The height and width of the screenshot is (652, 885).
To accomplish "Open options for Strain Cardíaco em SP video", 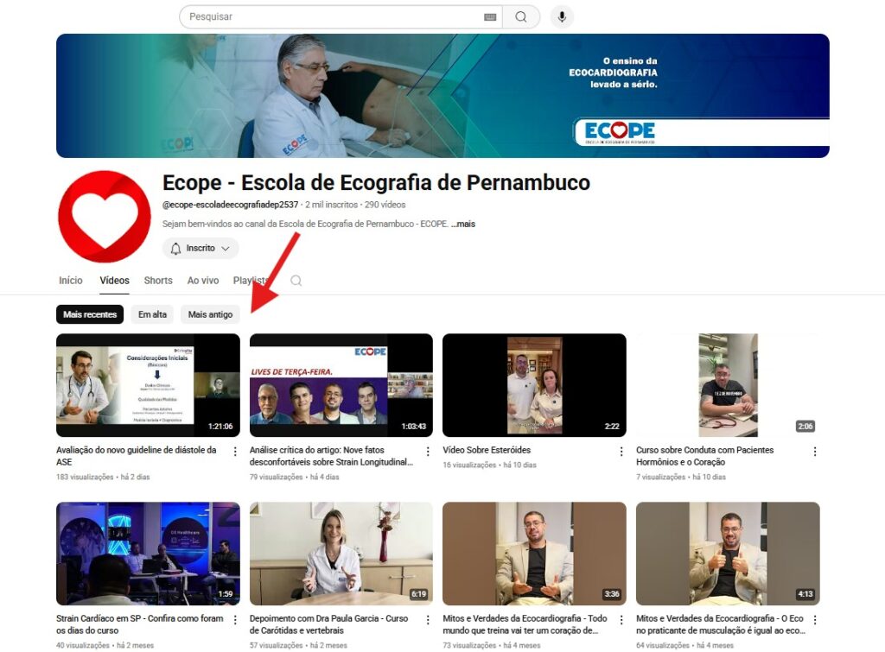I will coord(235,620).
